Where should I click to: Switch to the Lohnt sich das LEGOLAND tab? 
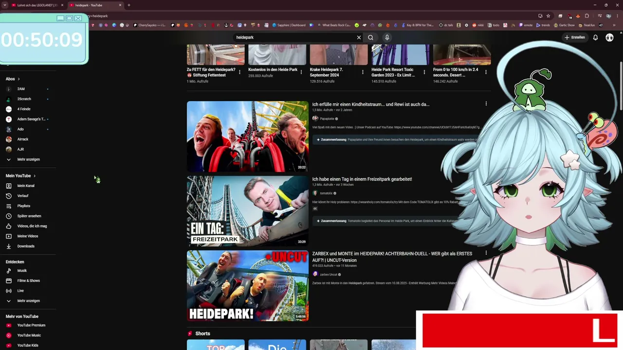click(x=37, y=5)
